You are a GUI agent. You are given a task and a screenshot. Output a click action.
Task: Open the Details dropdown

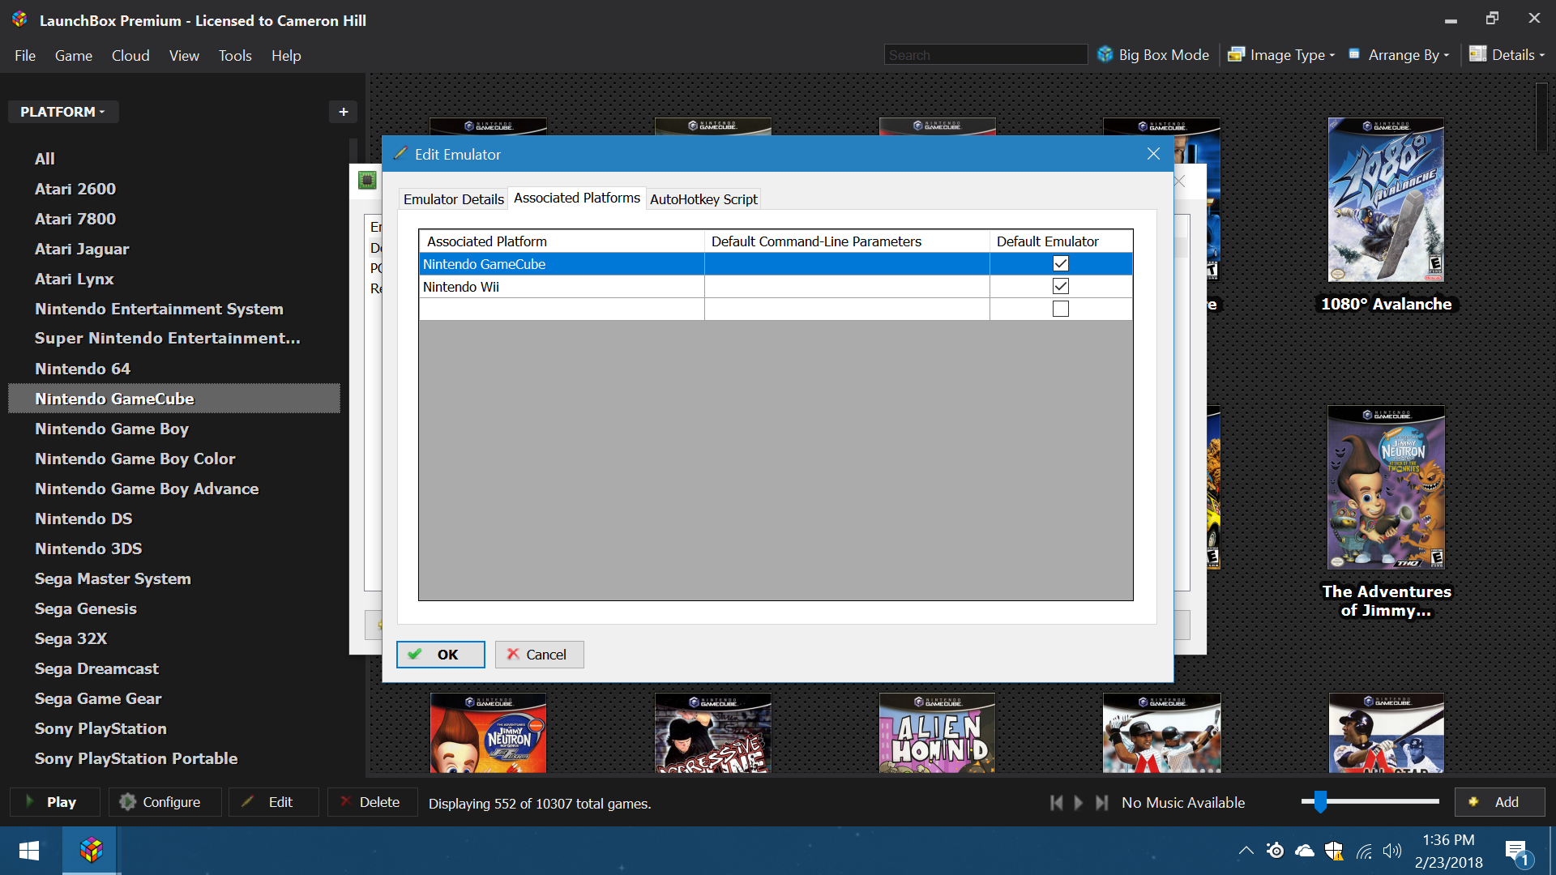coord(1507,55)
